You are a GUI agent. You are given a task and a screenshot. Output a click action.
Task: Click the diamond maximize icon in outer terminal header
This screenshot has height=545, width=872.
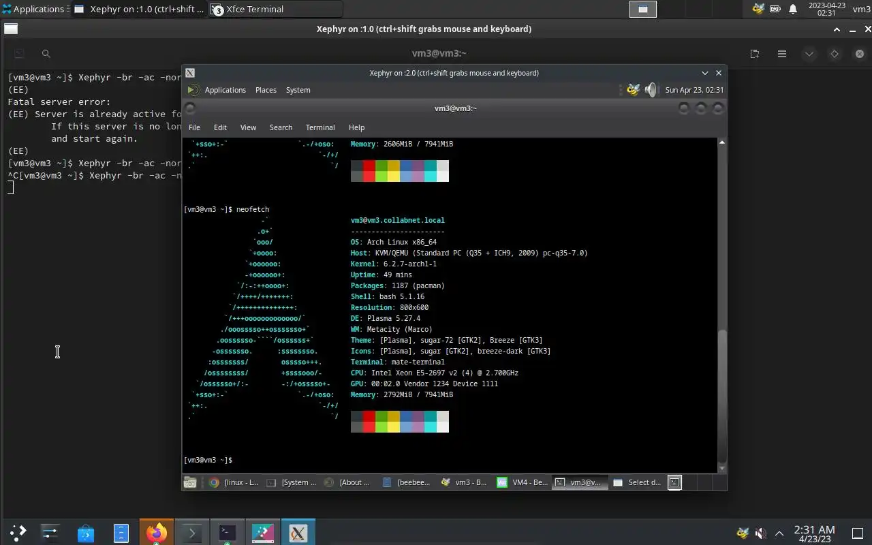click(835, 54)
